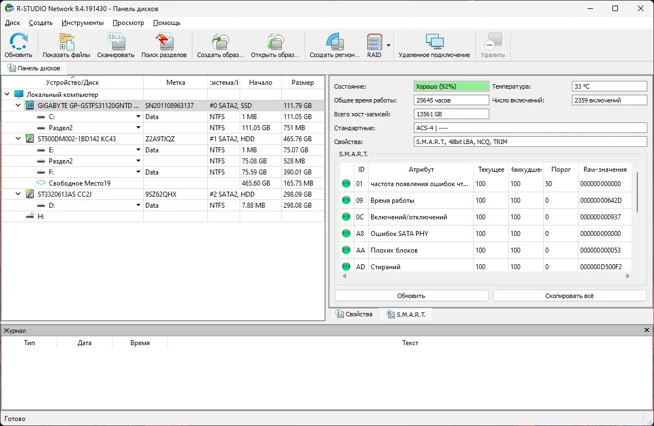Click the S.M.A.R.T. table right scroll arrow
Screen dimensions: 654x426
pyautogui.click(x=628, y=276)
